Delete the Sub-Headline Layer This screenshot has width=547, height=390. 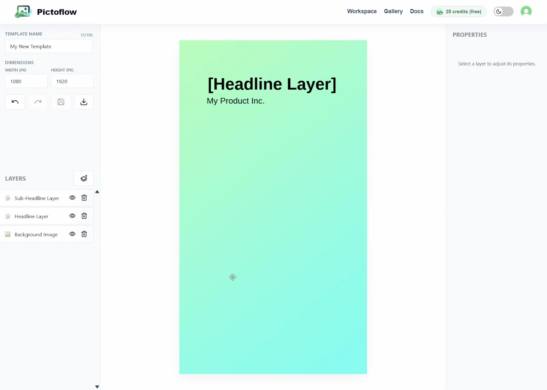84,198
